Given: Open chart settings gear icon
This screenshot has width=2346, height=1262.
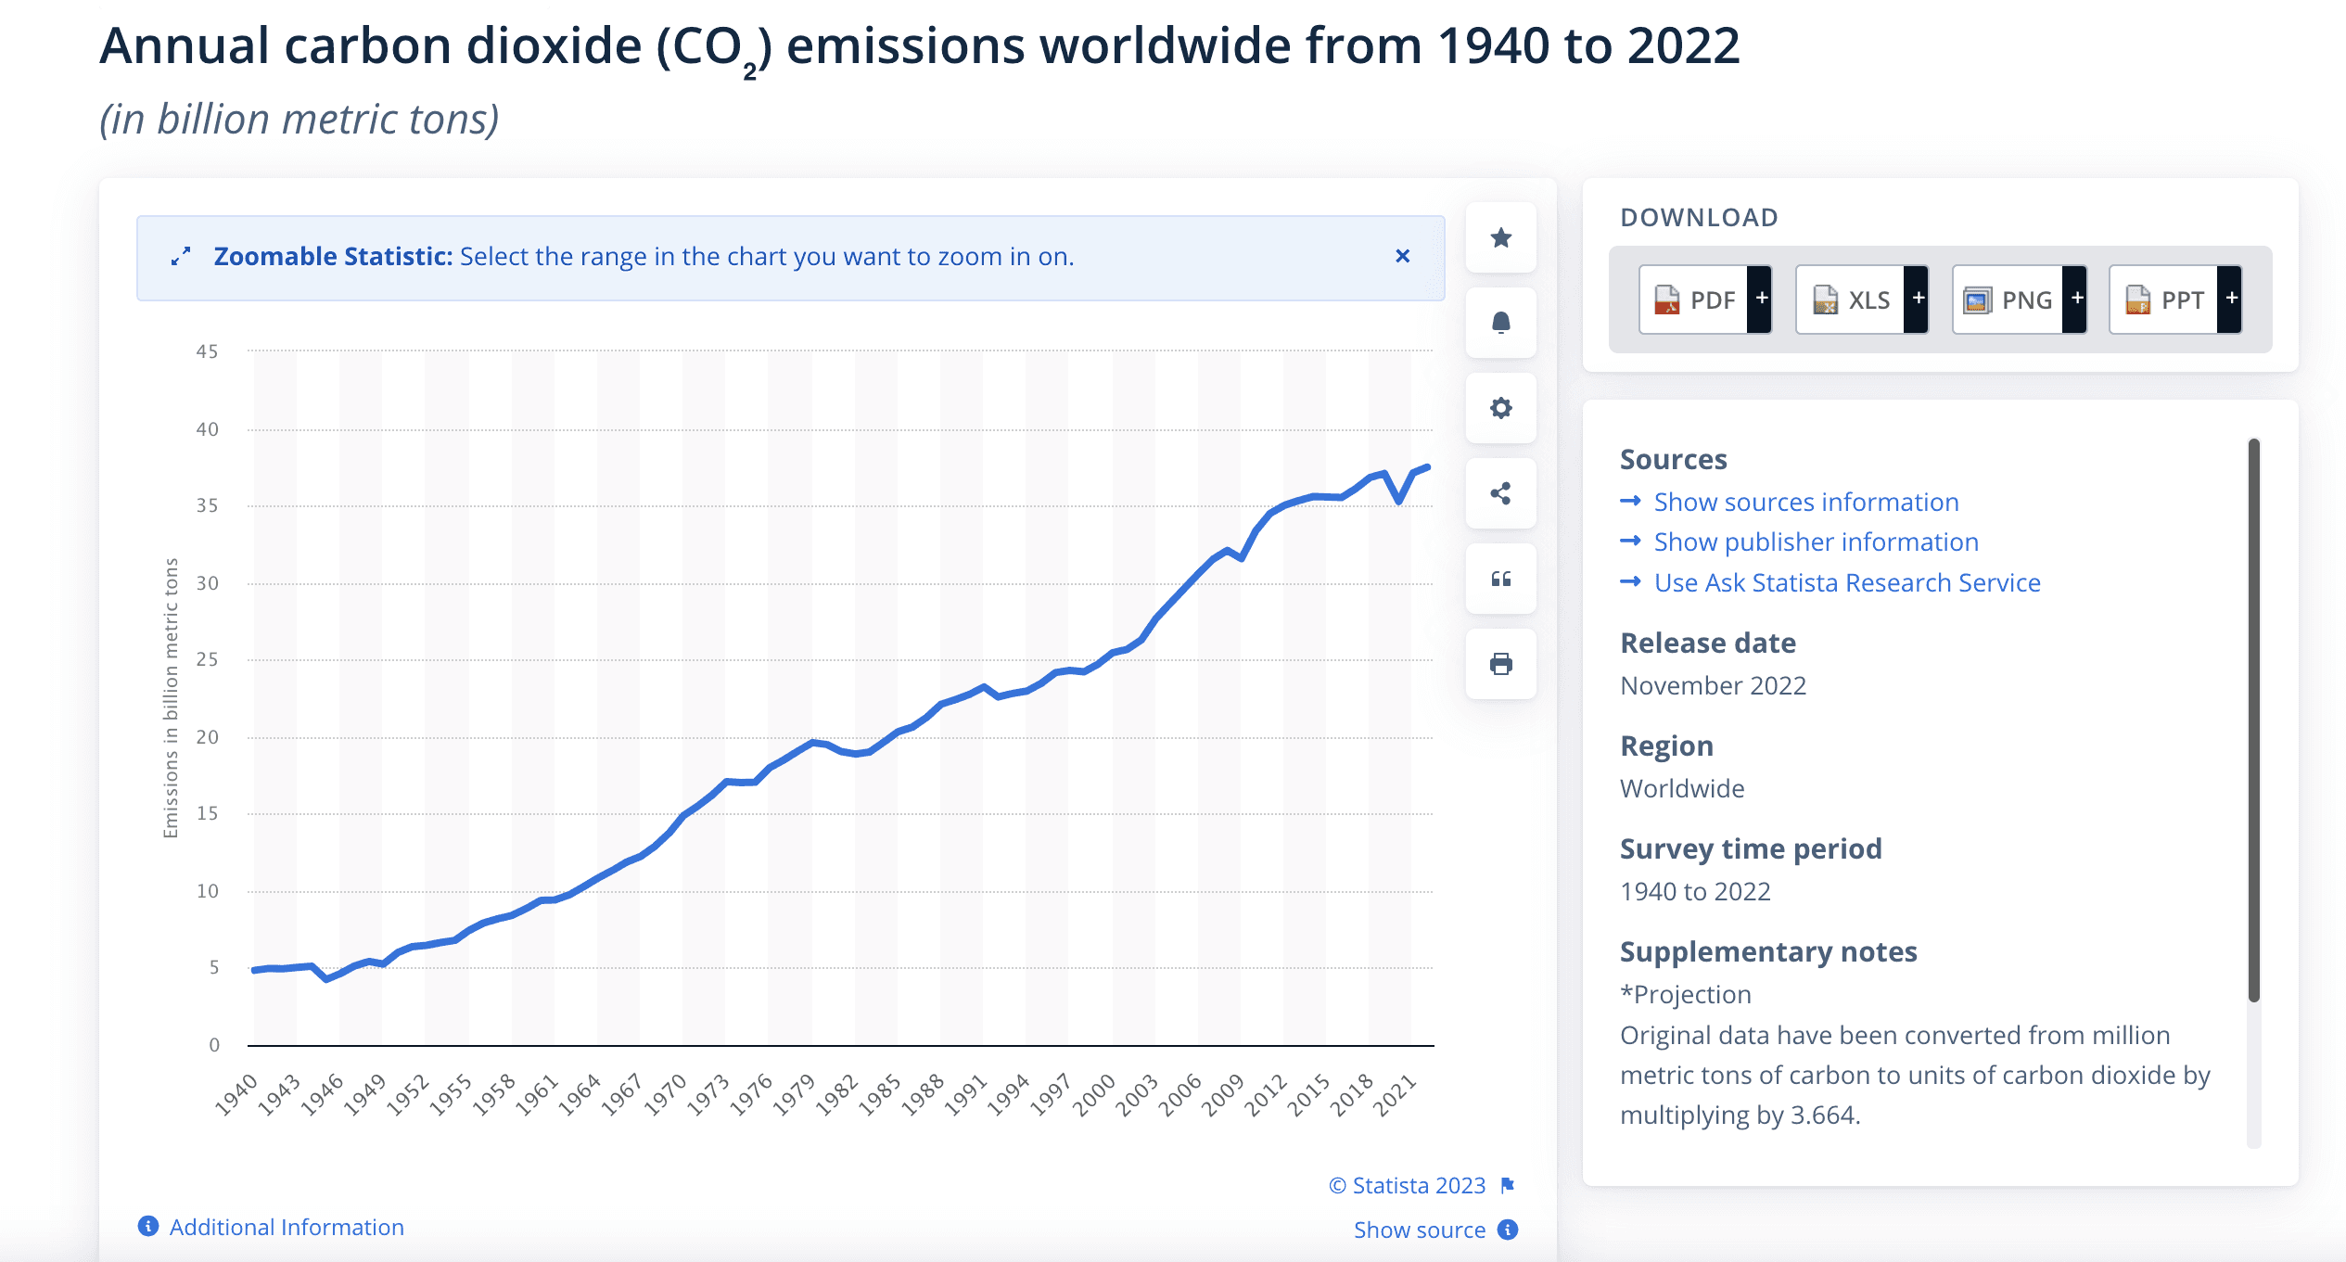Looking at the screenshot, I should tap(1500, 408).
